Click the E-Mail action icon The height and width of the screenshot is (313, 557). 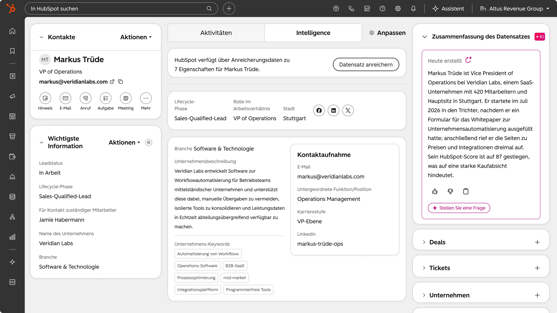(66, 98)
